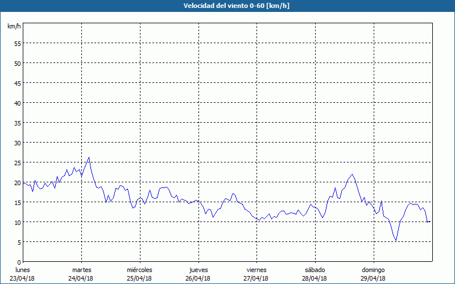Select the 'martes' day label
The width and height of the screenshot is (455, 284).
[x=81, y=270]
